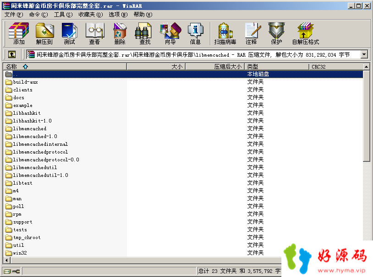
Task: Sort by Name (名称) column header
Action: (x=65, y=67)
